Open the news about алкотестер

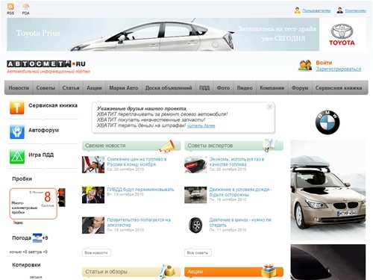coord(139,223)
